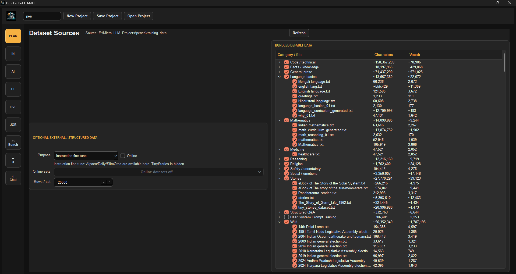Select the 2019 Indian general election.txt row
Viewport: 516px width, 274px height.
click(x=388, y=256)
